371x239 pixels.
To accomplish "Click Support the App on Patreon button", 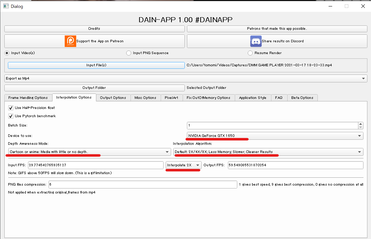I will click(95, 41).
